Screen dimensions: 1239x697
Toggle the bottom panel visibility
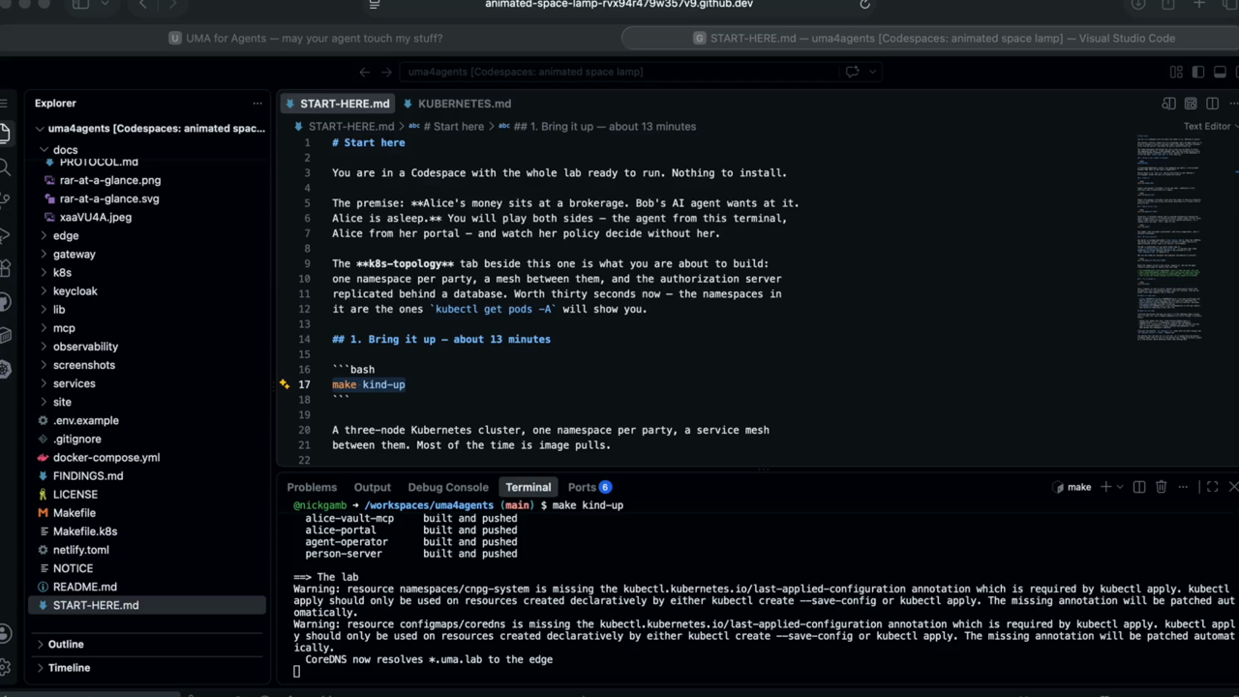tap(1221, 72)
